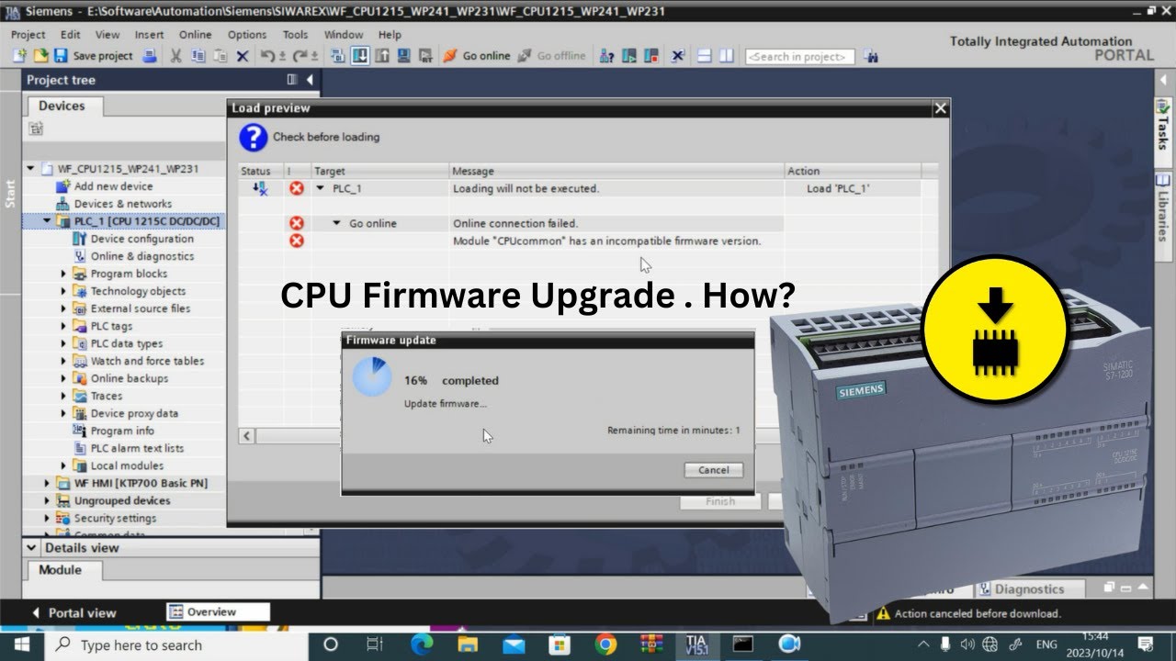Close the Load preview dialog

[940, 108]
